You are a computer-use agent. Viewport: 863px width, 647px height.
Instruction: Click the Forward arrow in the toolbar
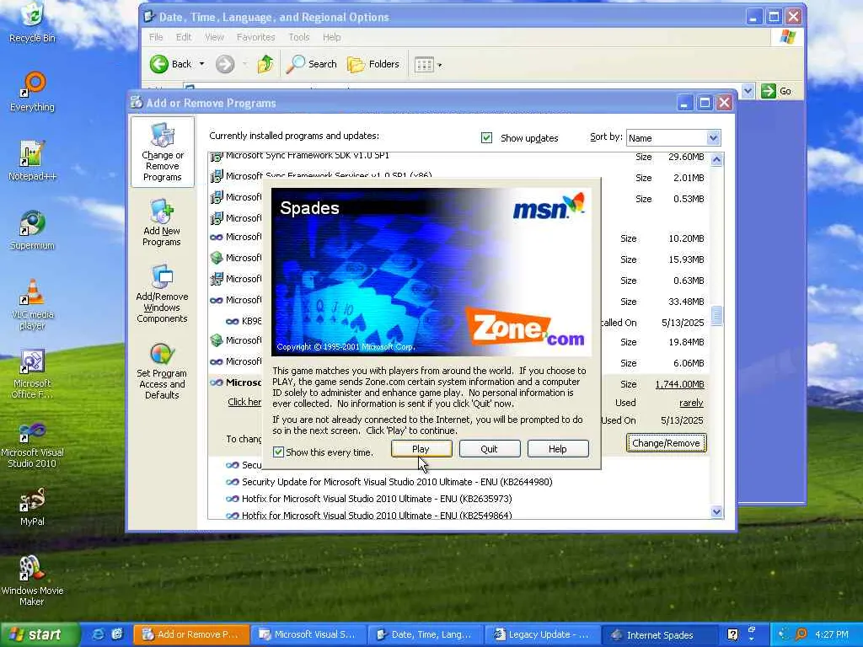(224, 64)
